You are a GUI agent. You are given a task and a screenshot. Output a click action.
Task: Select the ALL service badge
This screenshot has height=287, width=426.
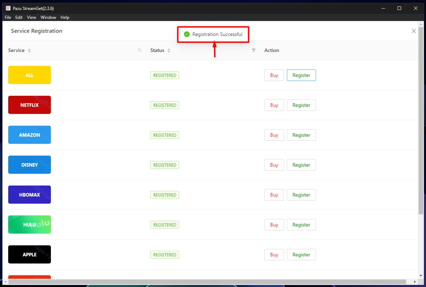pos(29,75)
